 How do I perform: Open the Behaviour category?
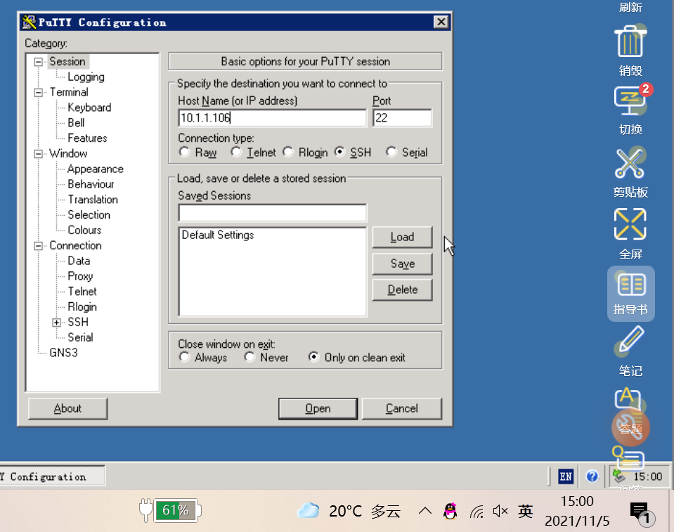click(91, 184)
